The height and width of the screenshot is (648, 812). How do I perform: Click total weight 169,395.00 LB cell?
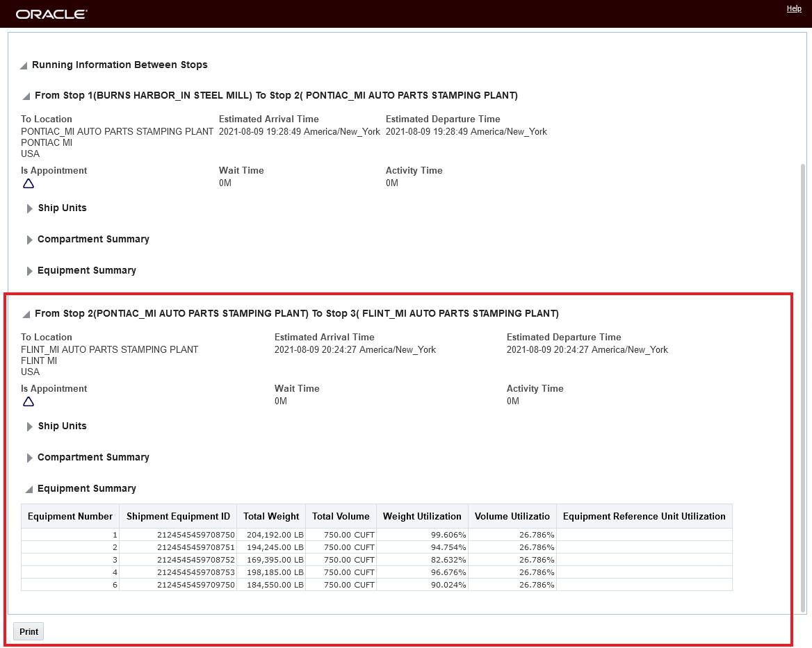(x=271, y=560)
